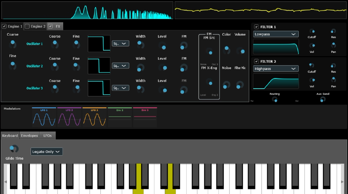
Task: Click the Filter Mix knob
Action: (x=240, y=85)
